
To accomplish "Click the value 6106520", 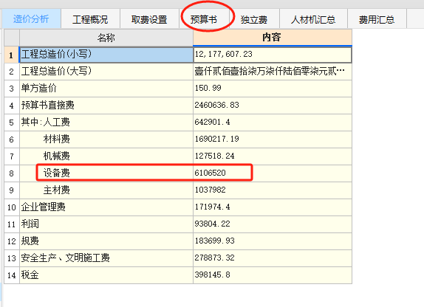I will point(273,173).
